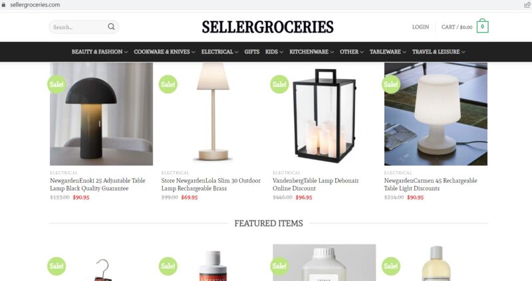Click the share icon in address bar

click(527, 5)
